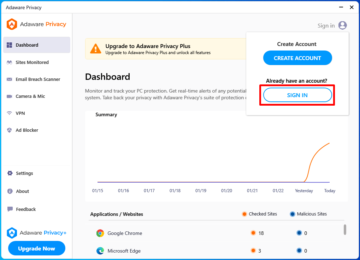Click the Today label on chart axis

[x=330, y=191]
